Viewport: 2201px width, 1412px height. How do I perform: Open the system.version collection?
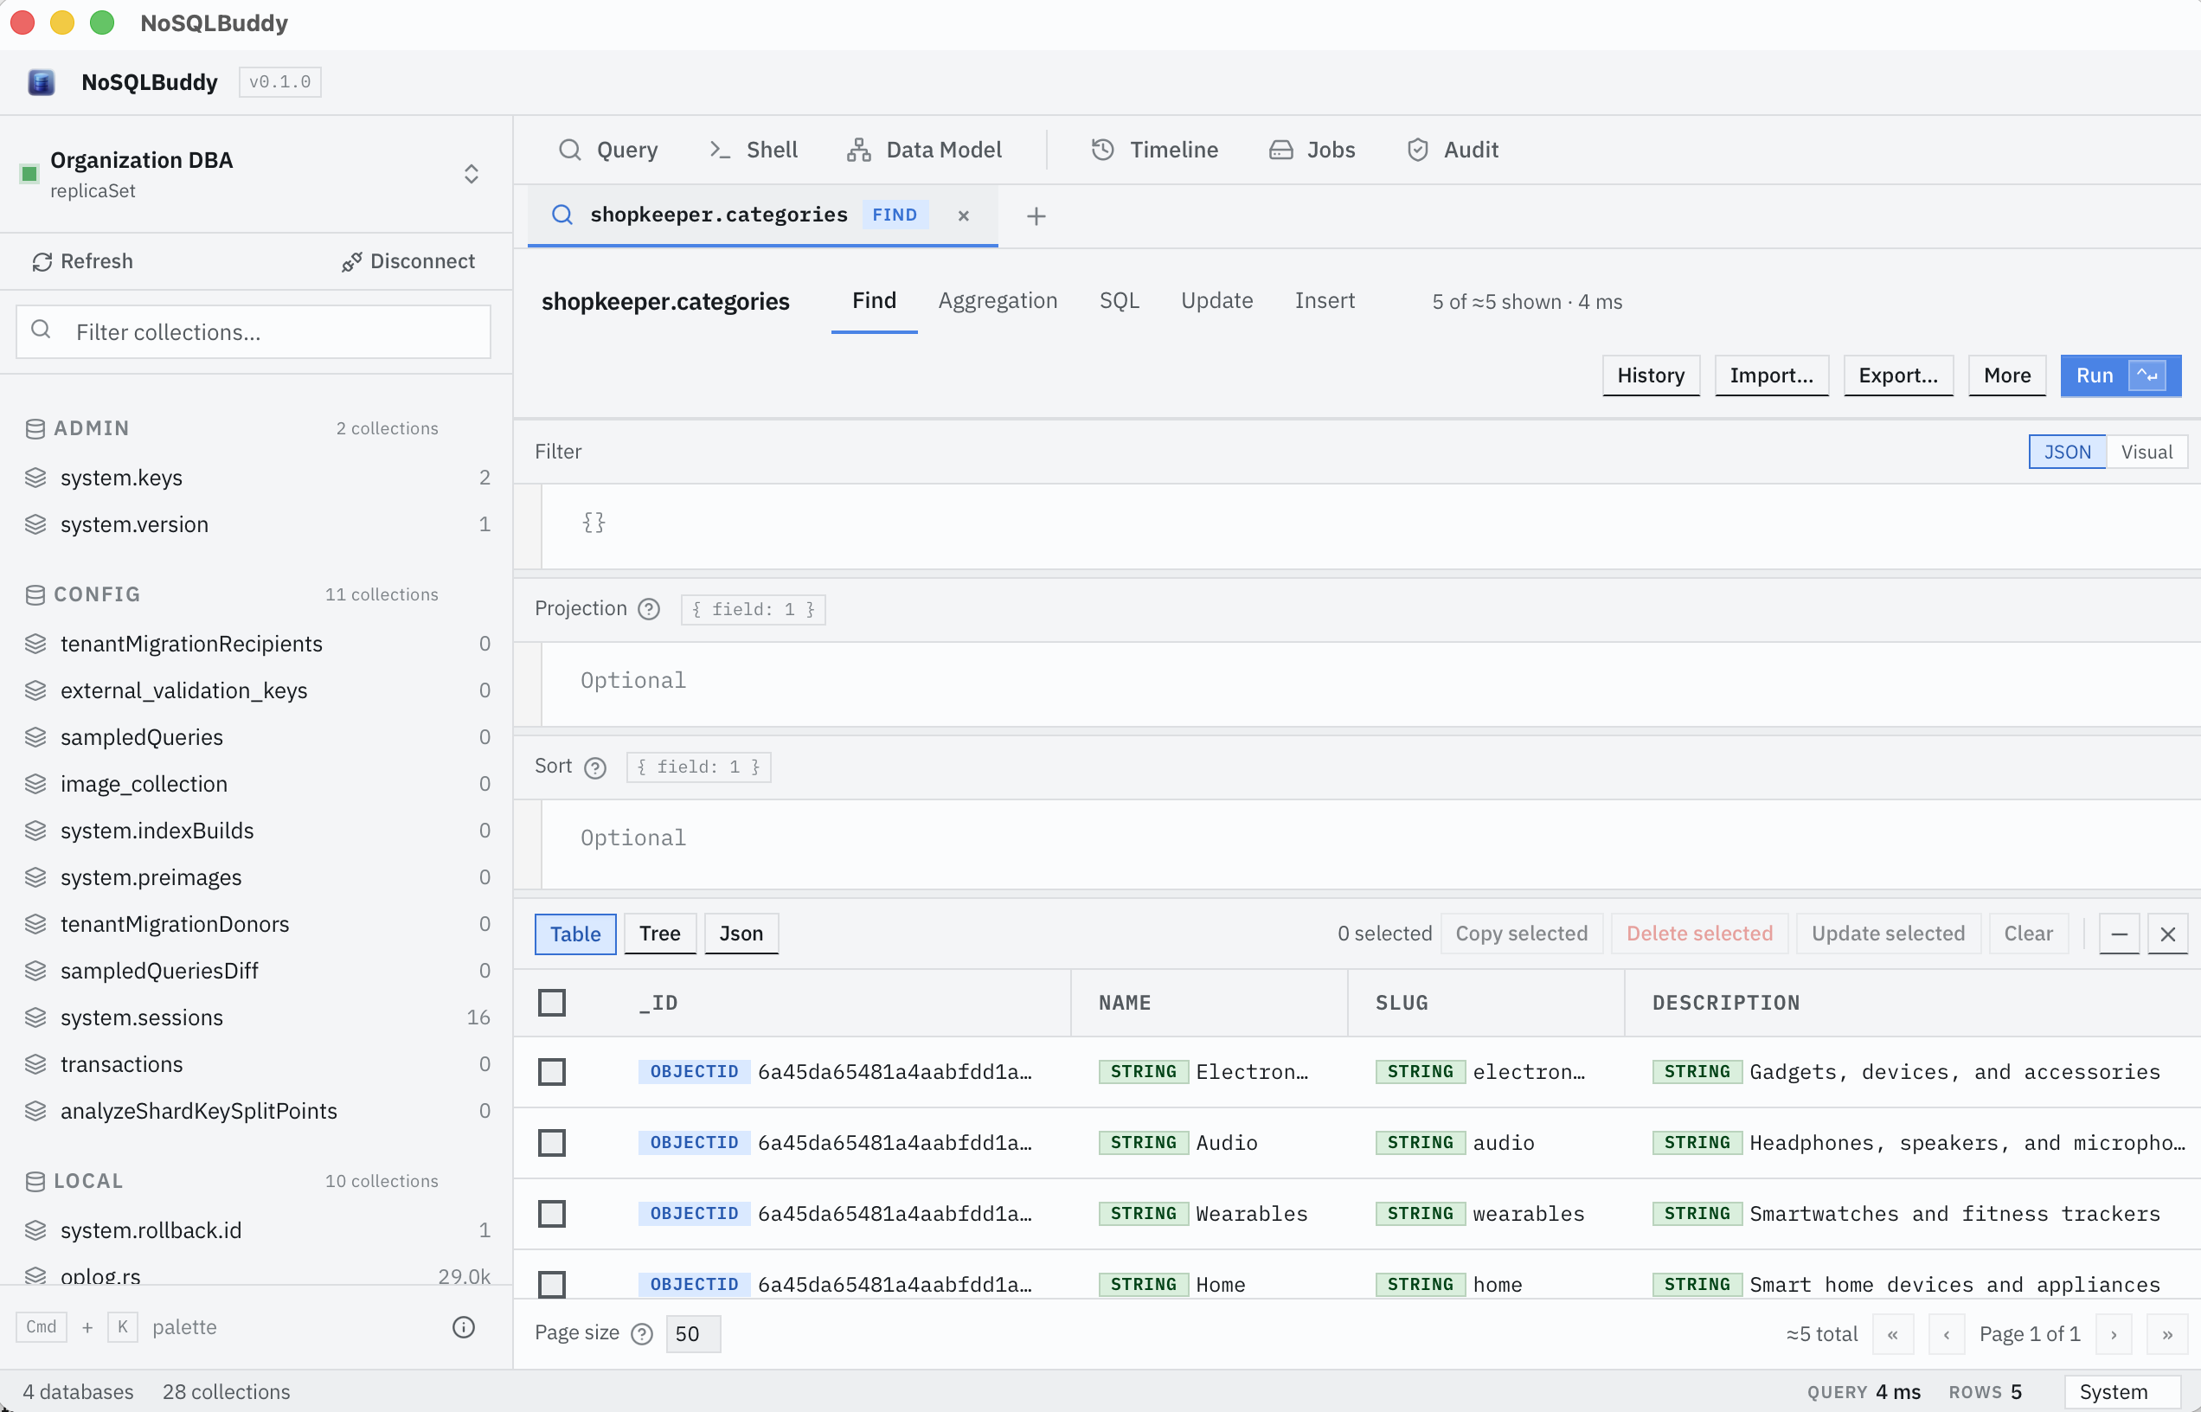(x=257, y=524)
